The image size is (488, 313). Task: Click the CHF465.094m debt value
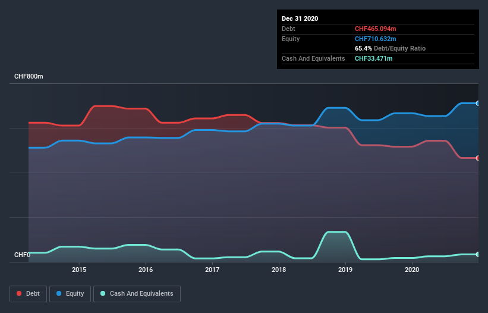pyautogui.click(x=375, y=29)
